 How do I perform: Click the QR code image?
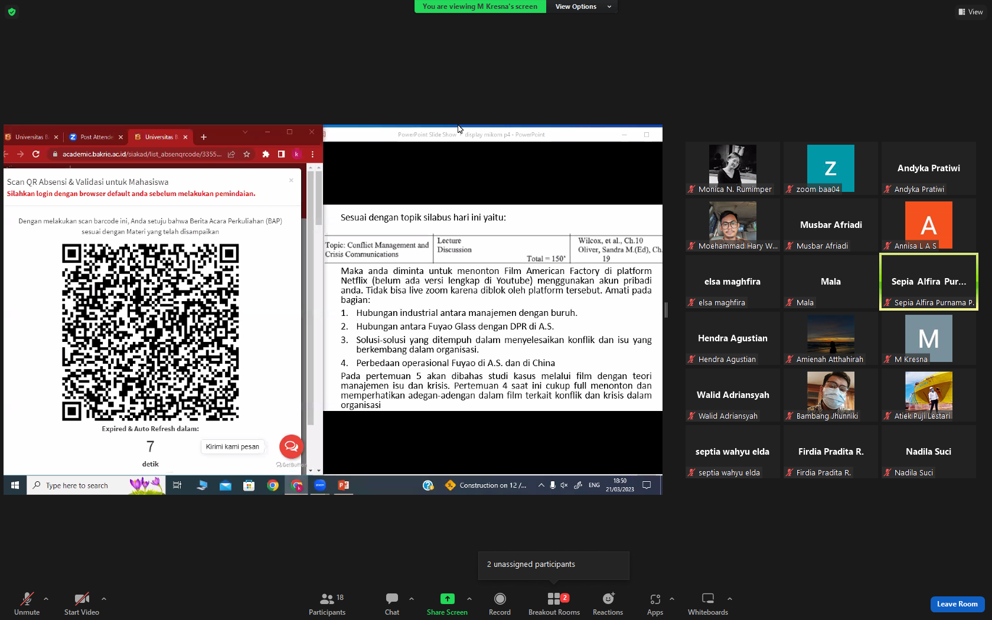click(151, 332)
